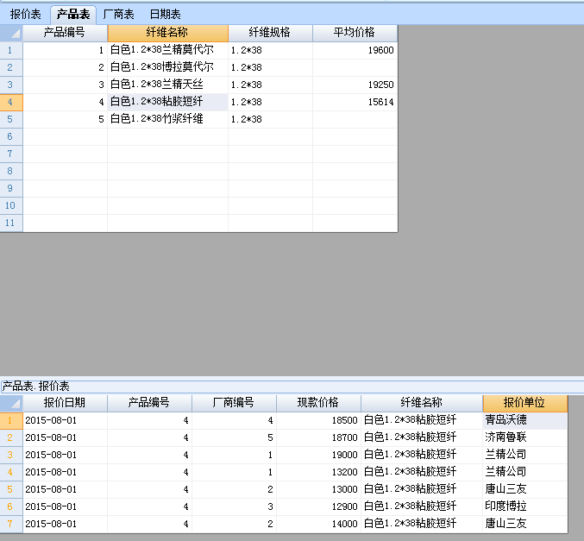Go to the 日期表 tab
Viewport: 584px width, 541px height.
click(165, 14)
